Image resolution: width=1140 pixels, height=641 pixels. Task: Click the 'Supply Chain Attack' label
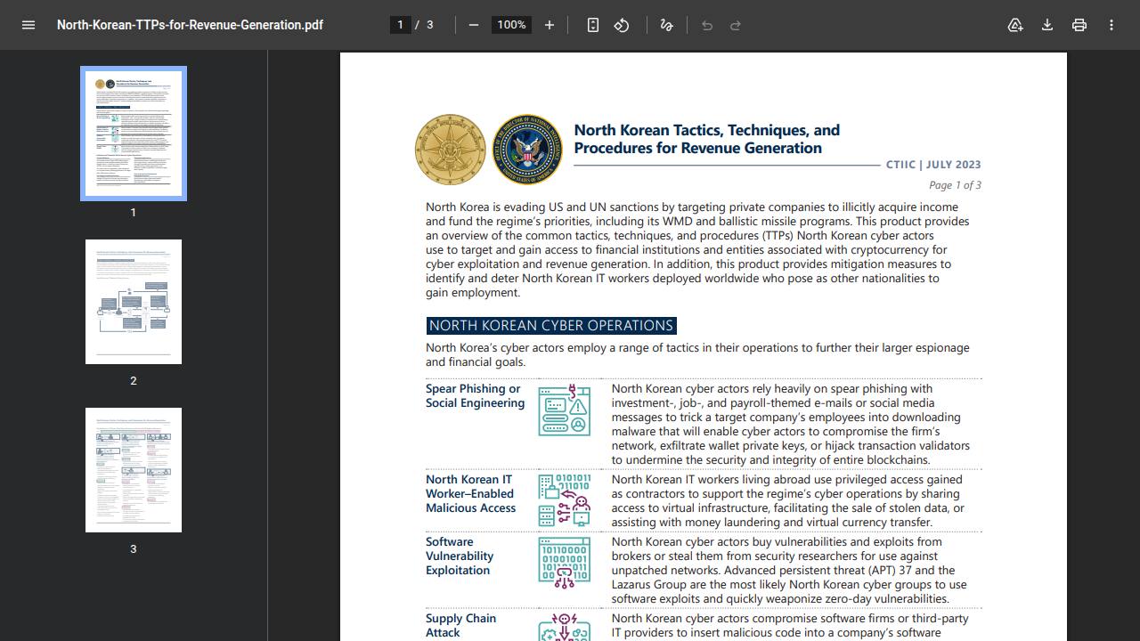click(461, 626)
